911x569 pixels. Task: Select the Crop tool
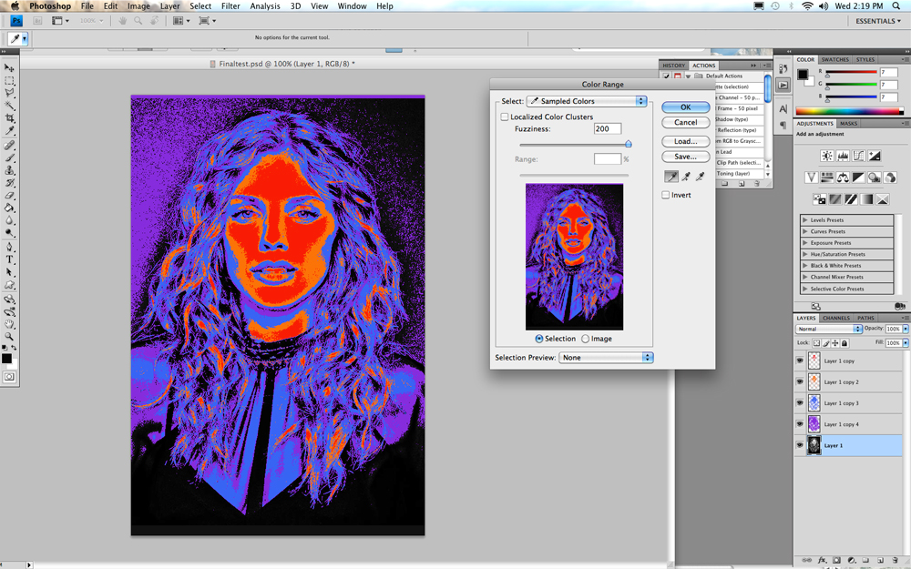(x=9, y=117)
